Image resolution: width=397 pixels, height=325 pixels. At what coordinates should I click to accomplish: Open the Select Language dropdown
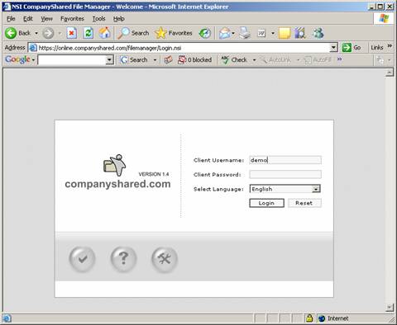tap(285, 189)
